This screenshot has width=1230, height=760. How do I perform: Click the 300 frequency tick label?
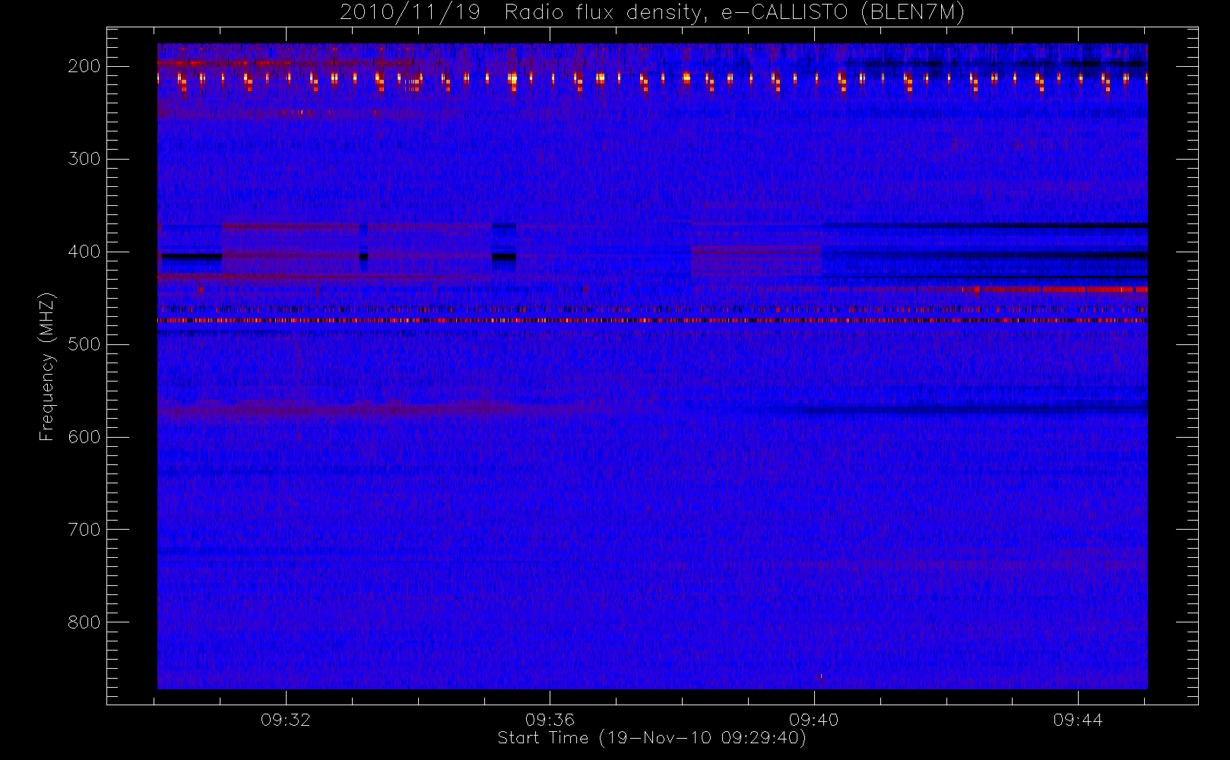tap(84, 159)
